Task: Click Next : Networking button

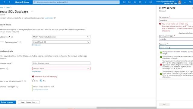Action: 29,102
